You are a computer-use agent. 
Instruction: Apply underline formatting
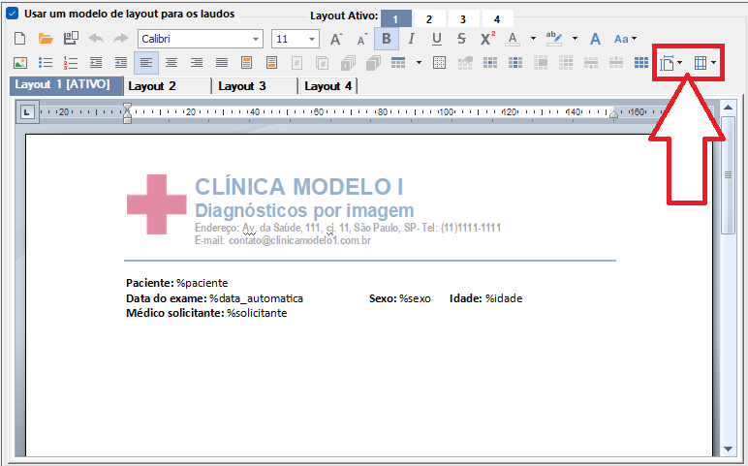[437, 39]
